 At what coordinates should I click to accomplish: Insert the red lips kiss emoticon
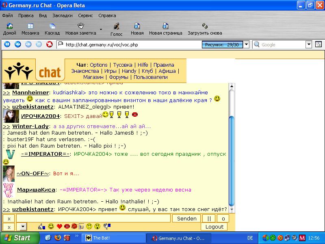(x=67, y=227)
